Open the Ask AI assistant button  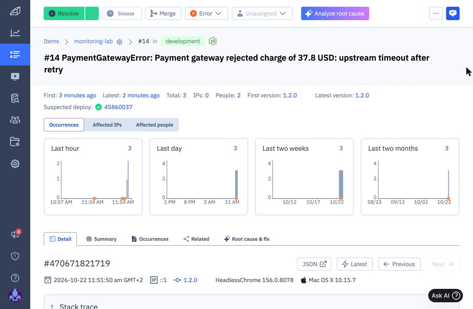[x=445, y=296]
